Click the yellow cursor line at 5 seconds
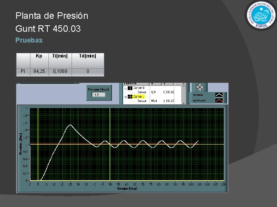Image resolution: width=277 pixels, height=207 pixels. 38,145
